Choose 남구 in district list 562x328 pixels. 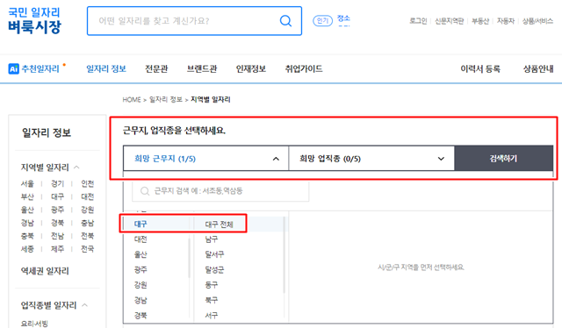point(212,239)
